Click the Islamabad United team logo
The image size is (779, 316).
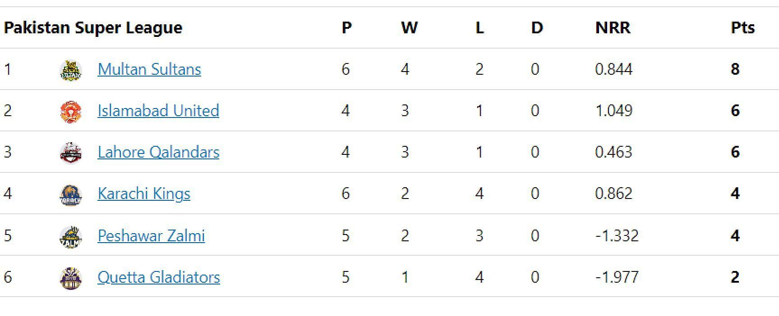click(71, 111)
